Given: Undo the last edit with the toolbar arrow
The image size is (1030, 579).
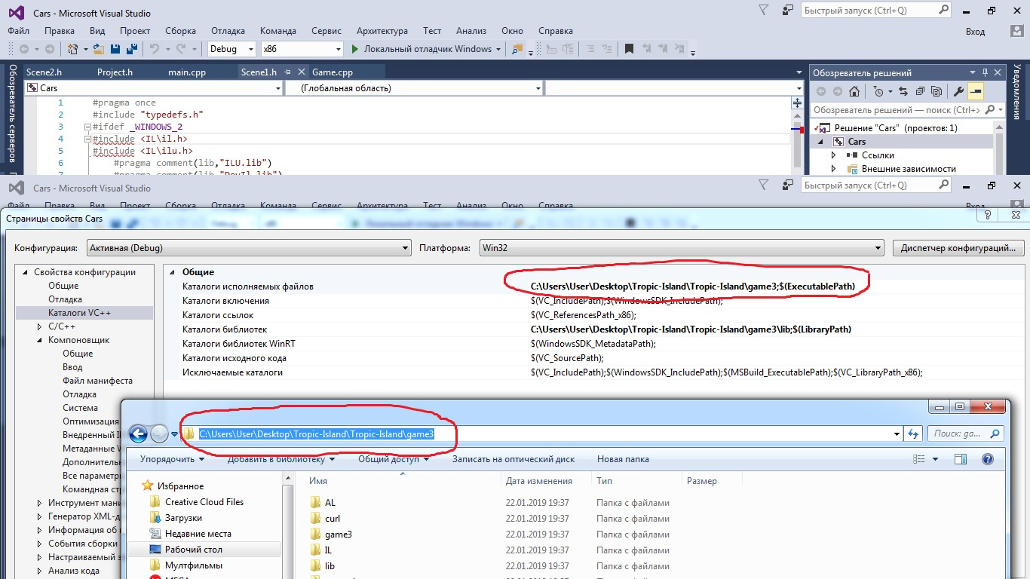Looking at the screenshot, I should (x=154, y=49).
